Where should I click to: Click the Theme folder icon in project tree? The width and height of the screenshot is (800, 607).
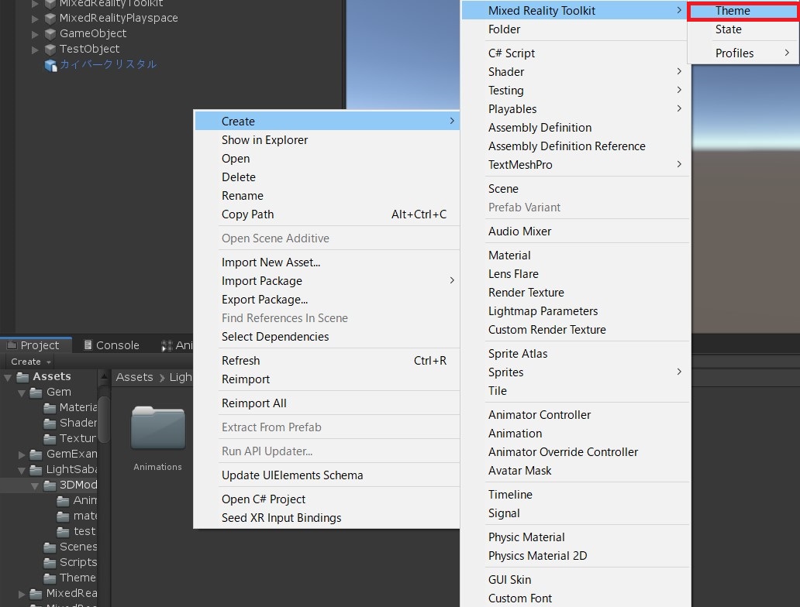[x=50, y=578]
